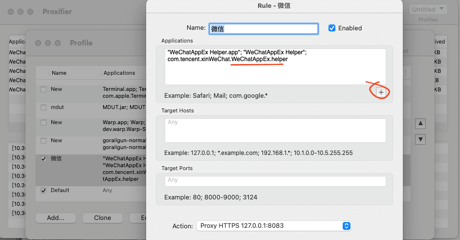Enable the gorailgun-normal rule checkbox
This screenshot has width=460, height=240.
[x=44, y=141]
